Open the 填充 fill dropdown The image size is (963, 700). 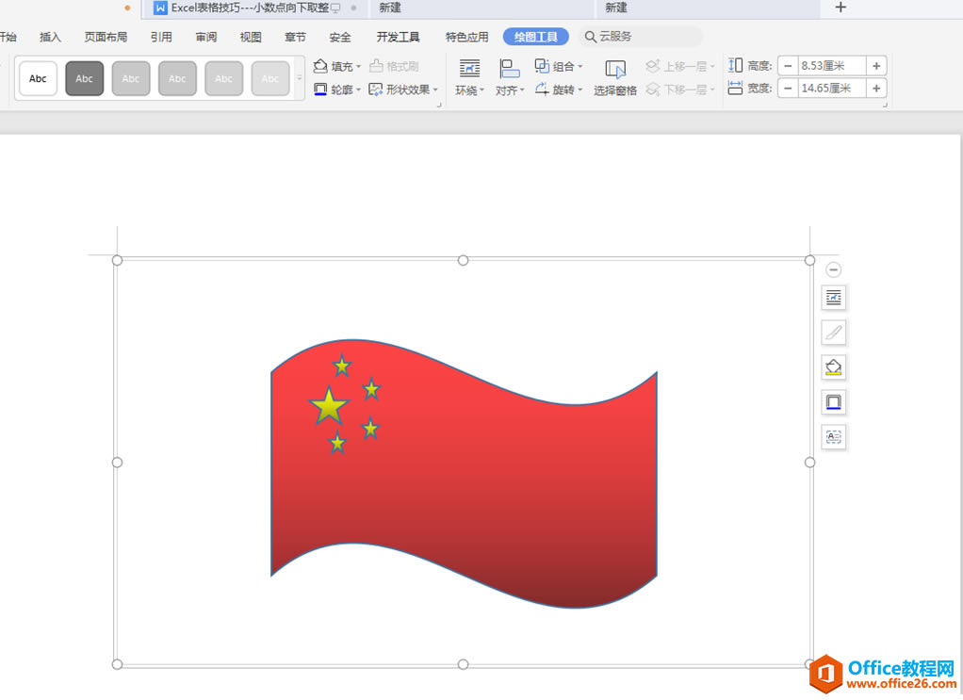coord(337,66)
